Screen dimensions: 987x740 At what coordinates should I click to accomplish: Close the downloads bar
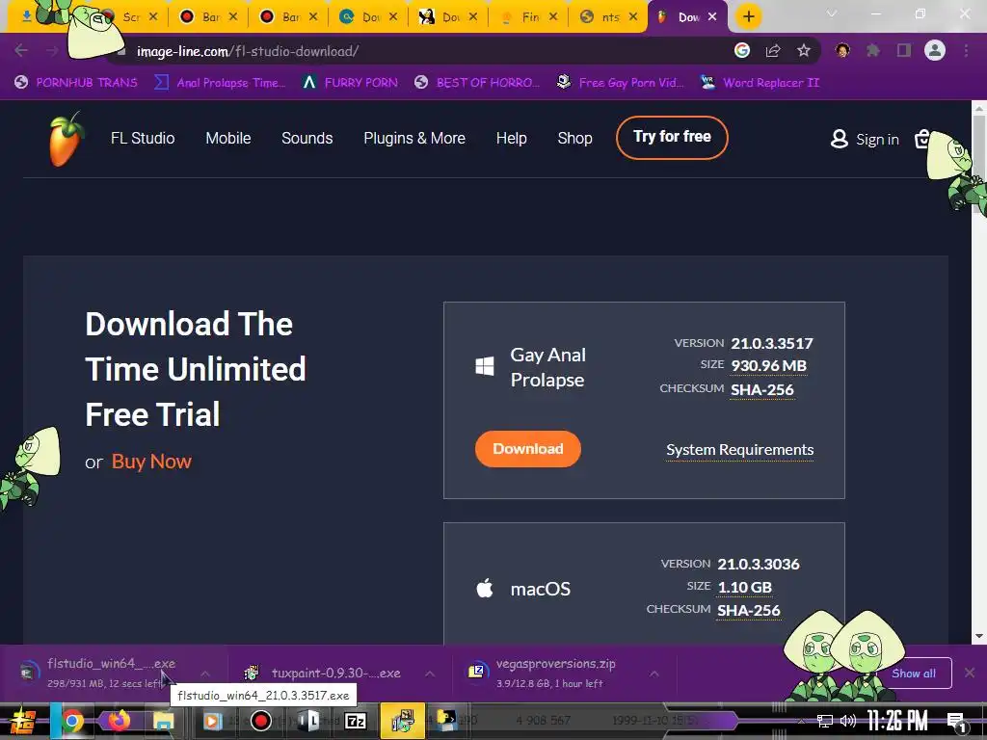(x=970, y=674)
